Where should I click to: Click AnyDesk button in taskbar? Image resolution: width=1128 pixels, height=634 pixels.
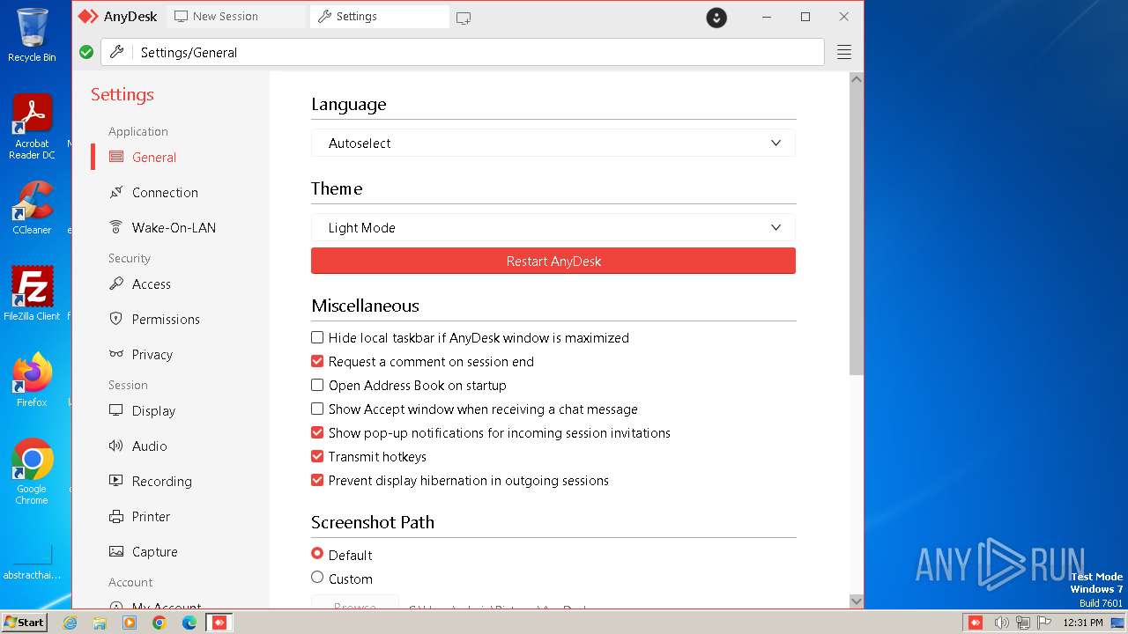point(219,623)
